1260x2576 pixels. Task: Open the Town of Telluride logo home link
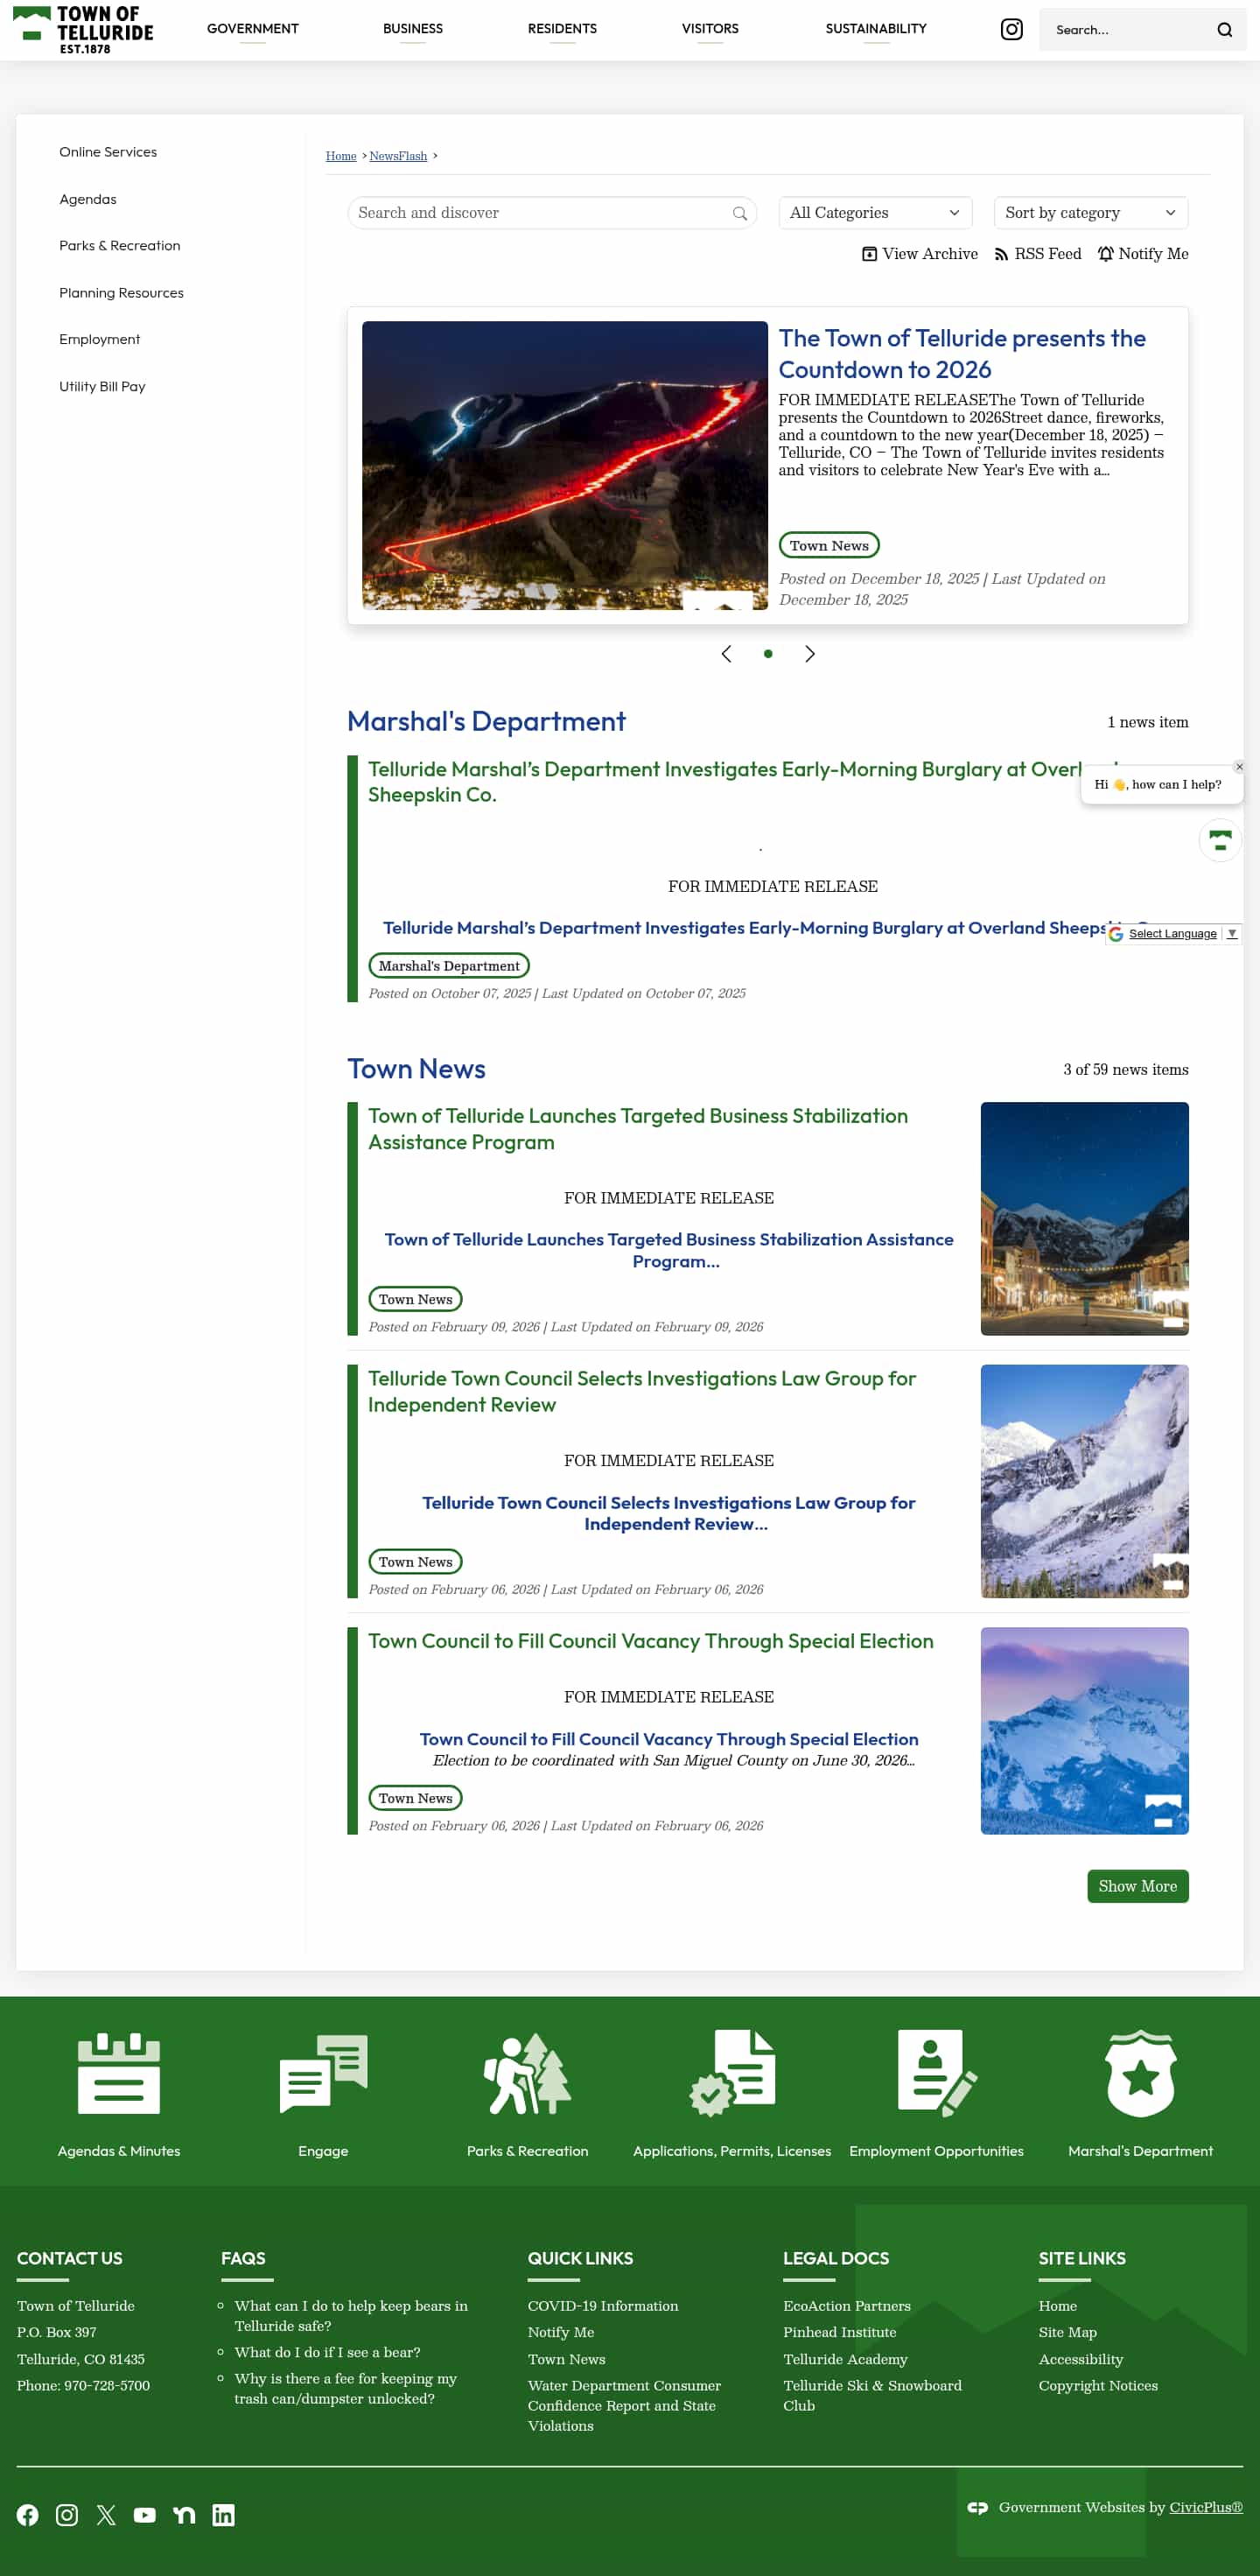pos(83,29)
